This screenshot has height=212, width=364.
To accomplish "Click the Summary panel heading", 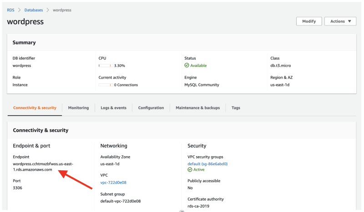I will coord(24,42).
